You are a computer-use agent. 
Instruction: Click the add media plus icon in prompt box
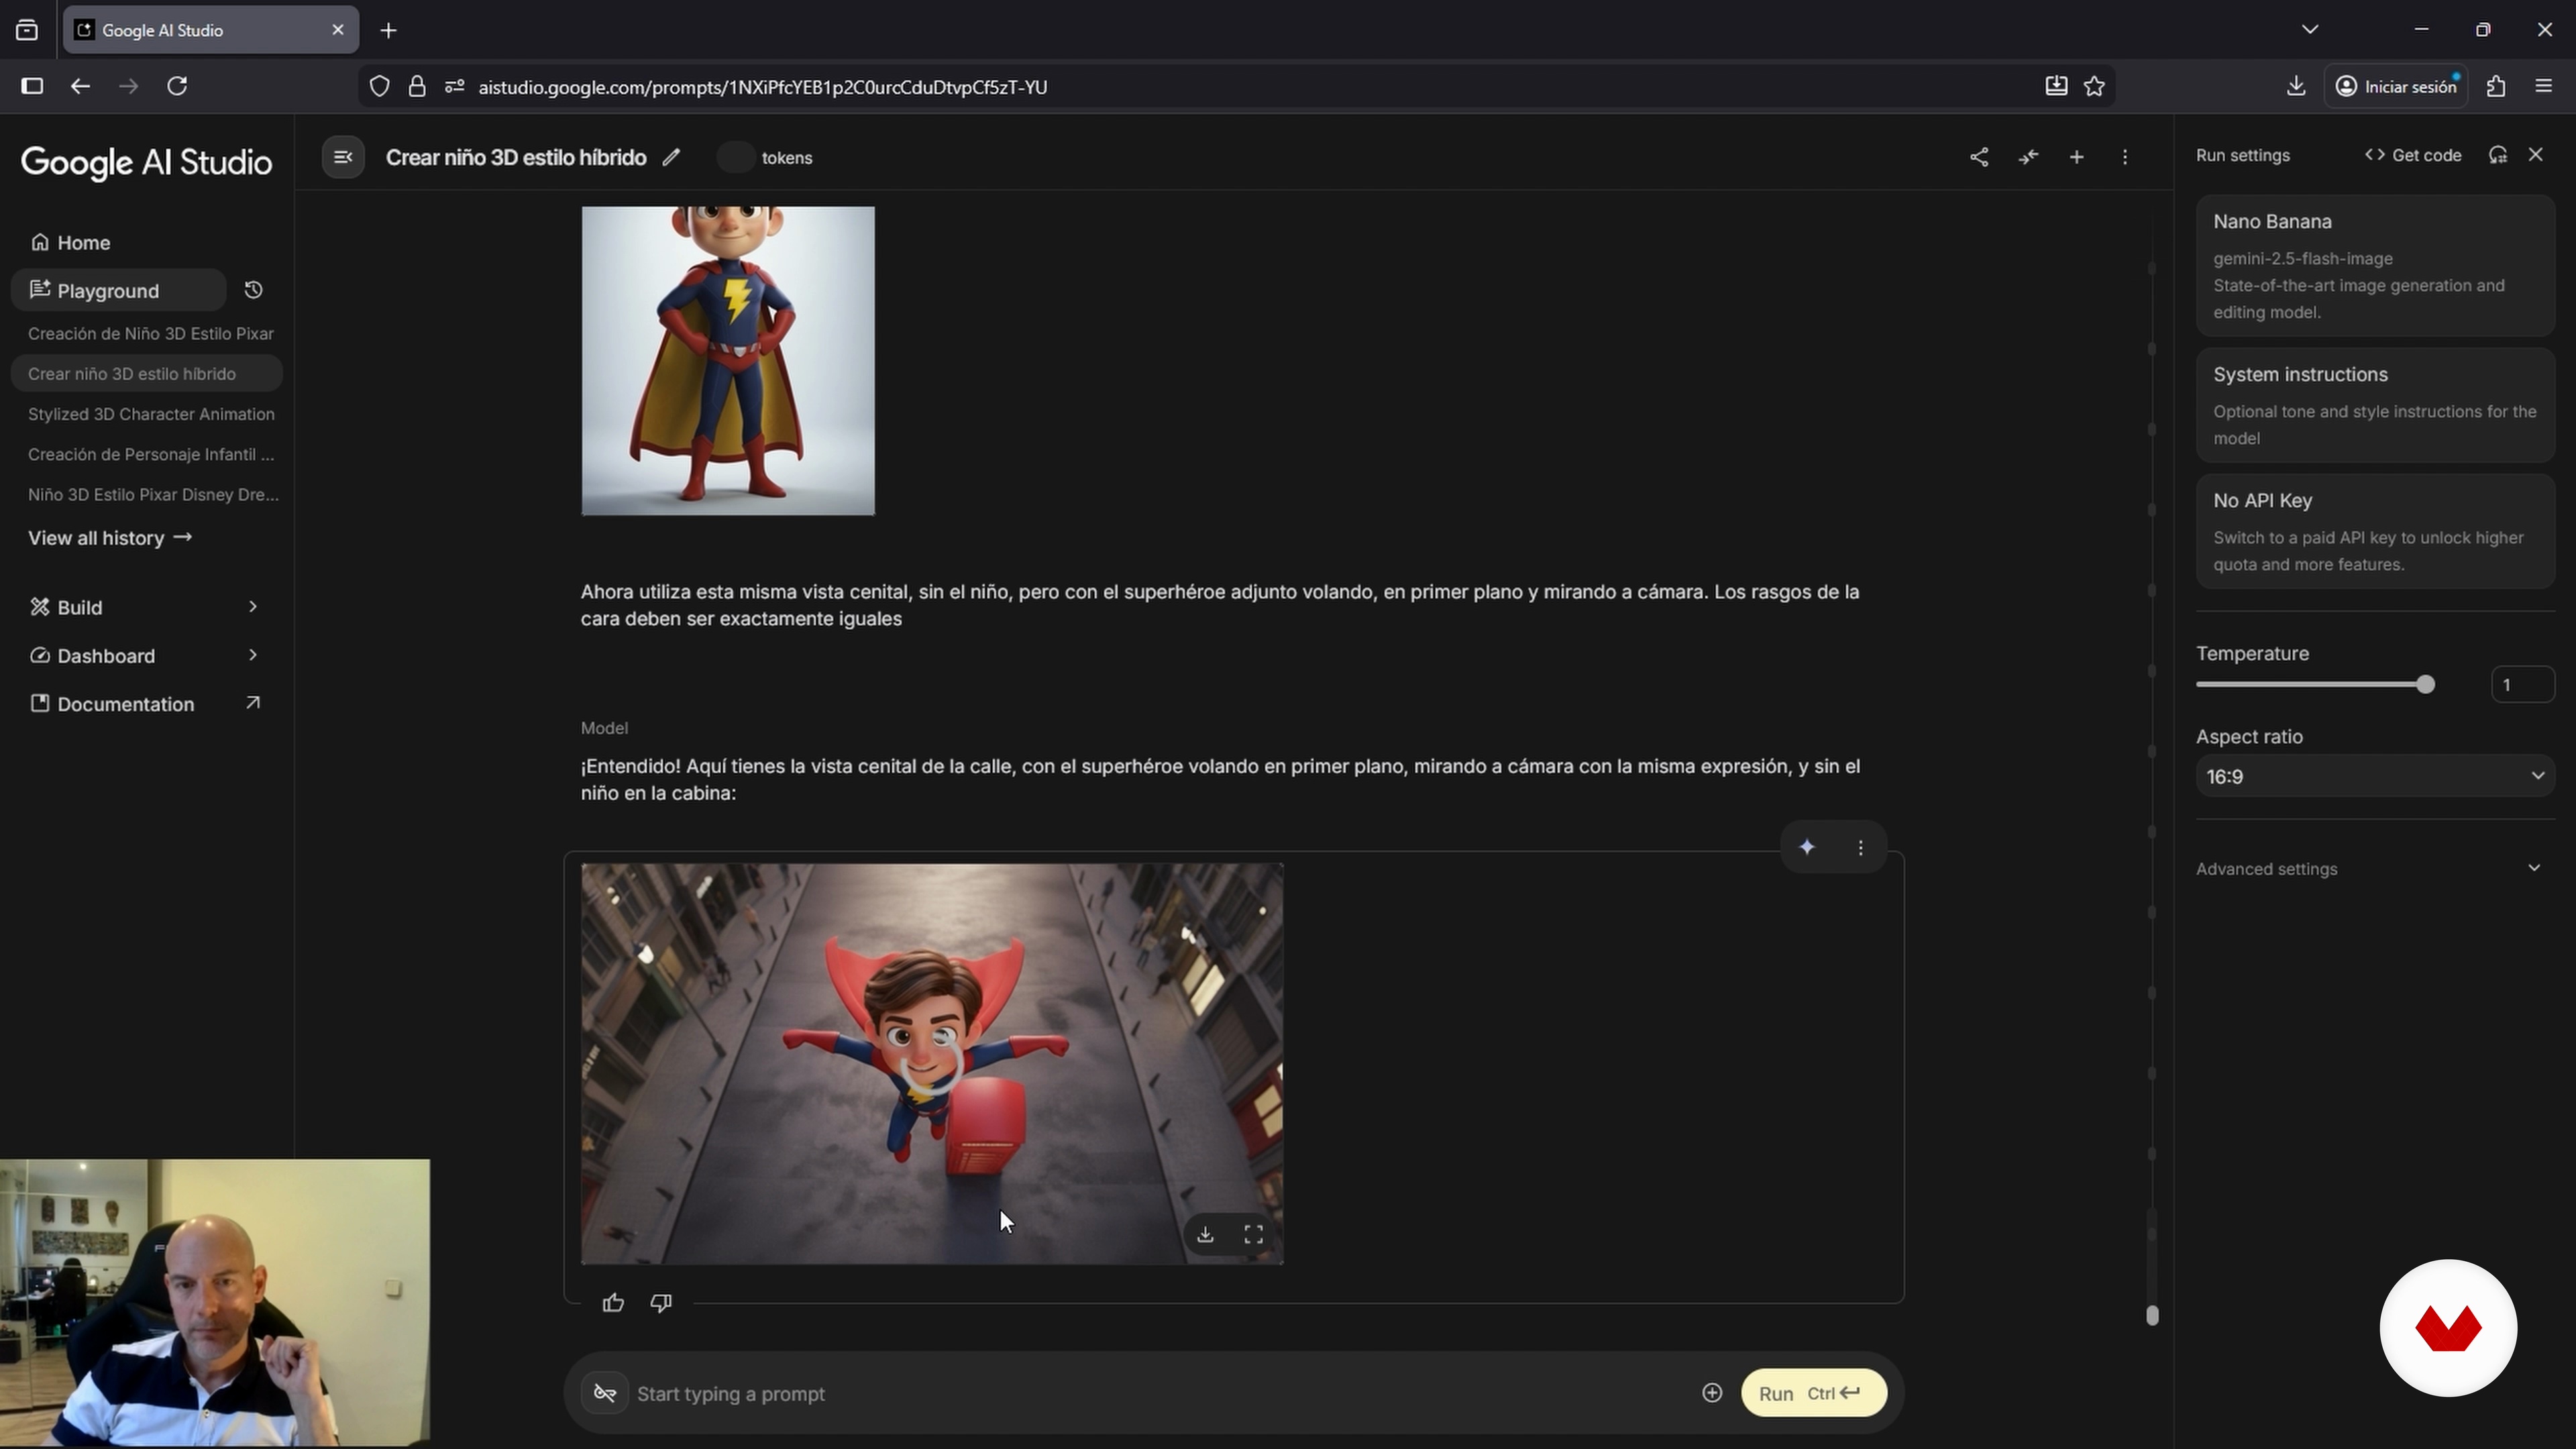click(x=1711, y=1393)
